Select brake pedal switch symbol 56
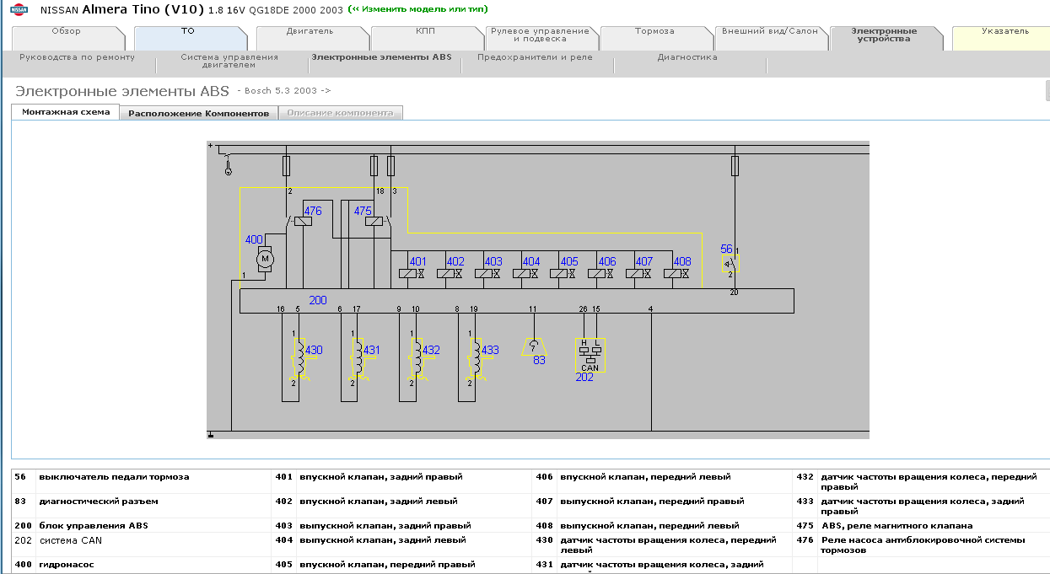1050x574 pixels. [730, 265]
